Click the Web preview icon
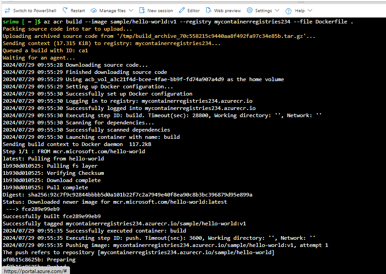Viewport: 386px width, 274px height. pos(209,10)
